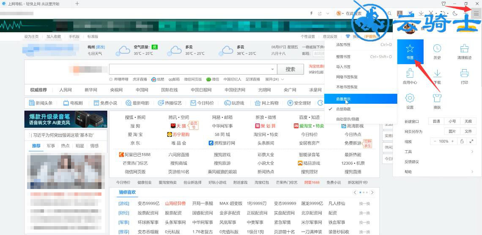Open 最新电影 latest movies shortcut
The image size is (482, 235).
tap(138, 103)
